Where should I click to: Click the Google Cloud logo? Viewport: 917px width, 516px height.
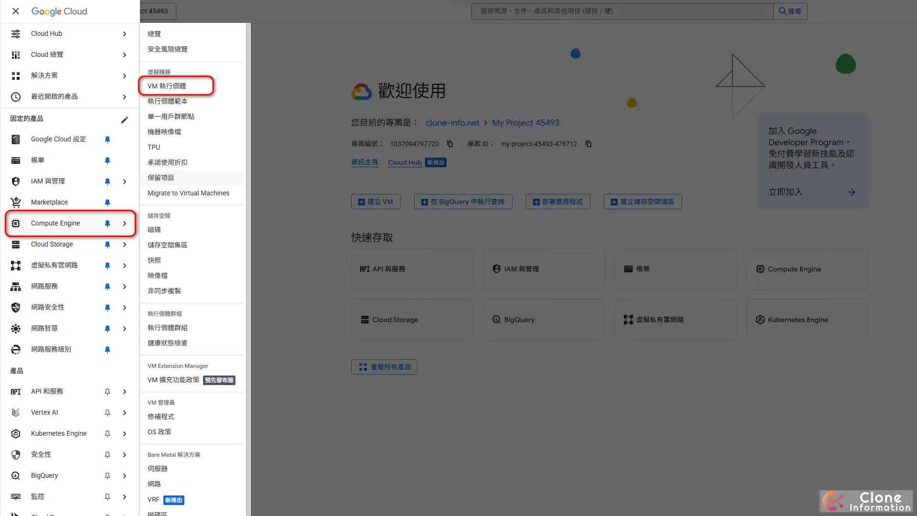click(x=59, y=11)
